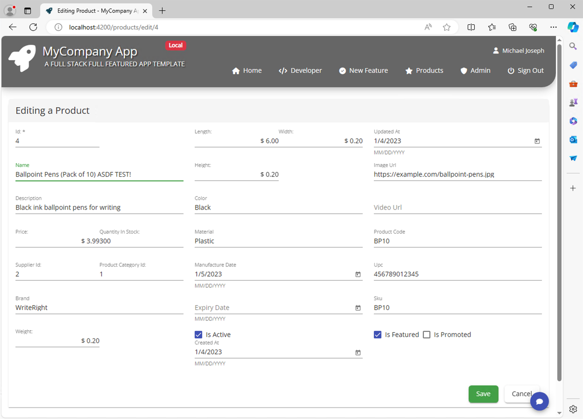This screenshot has width=583, height=419.
Task: Open sidebar shopping tag icon
Action: pos(573,65)
